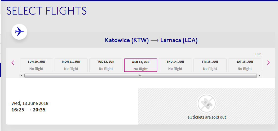Click the Larnaca (LCA) destination text
Image resolution: width=278 pixels, height=131 pixels.
[x=179, y=40]
